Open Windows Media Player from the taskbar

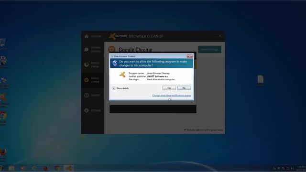(22, 168)
